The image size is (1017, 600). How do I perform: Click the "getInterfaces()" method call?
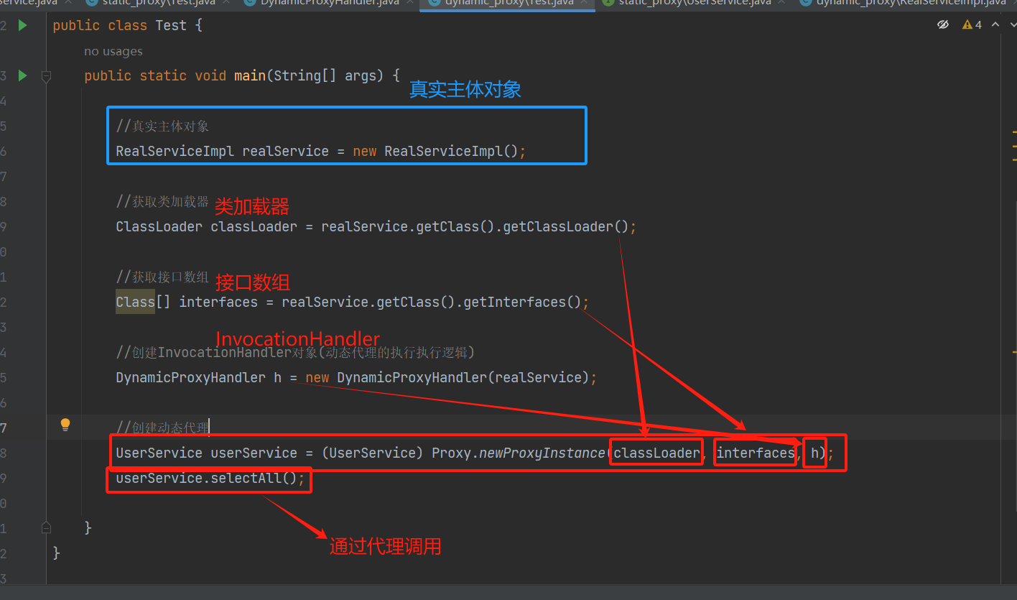pos(522,303)
